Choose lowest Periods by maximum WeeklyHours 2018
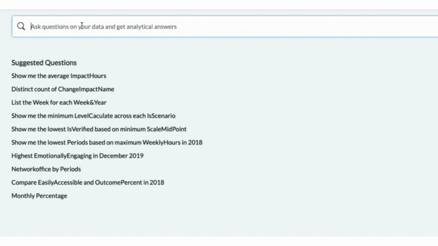The height and width of the screenshot is (246, 438). (x=107, y=142)
